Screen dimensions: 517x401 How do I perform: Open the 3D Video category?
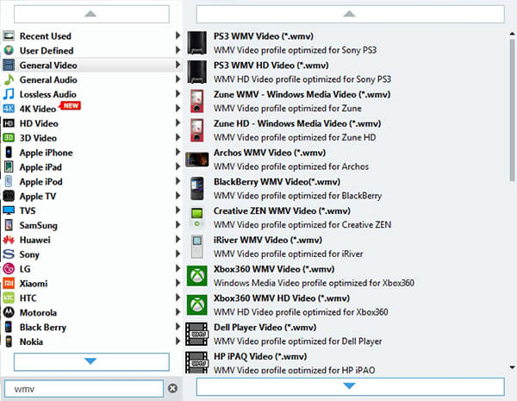click(91, 138)
